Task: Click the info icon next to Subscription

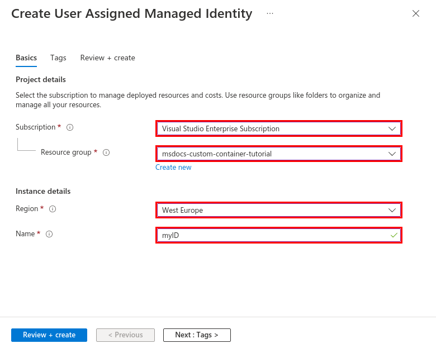Action: click(x=70, y=127)
